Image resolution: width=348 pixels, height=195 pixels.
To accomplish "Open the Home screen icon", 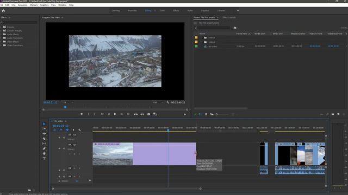I will pyautogui.click(x=3, y=11).
